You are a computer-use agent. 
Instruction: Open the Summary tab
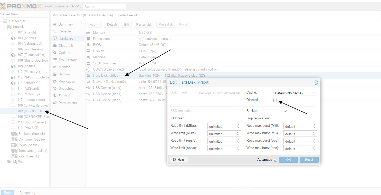tap(68, 24)
